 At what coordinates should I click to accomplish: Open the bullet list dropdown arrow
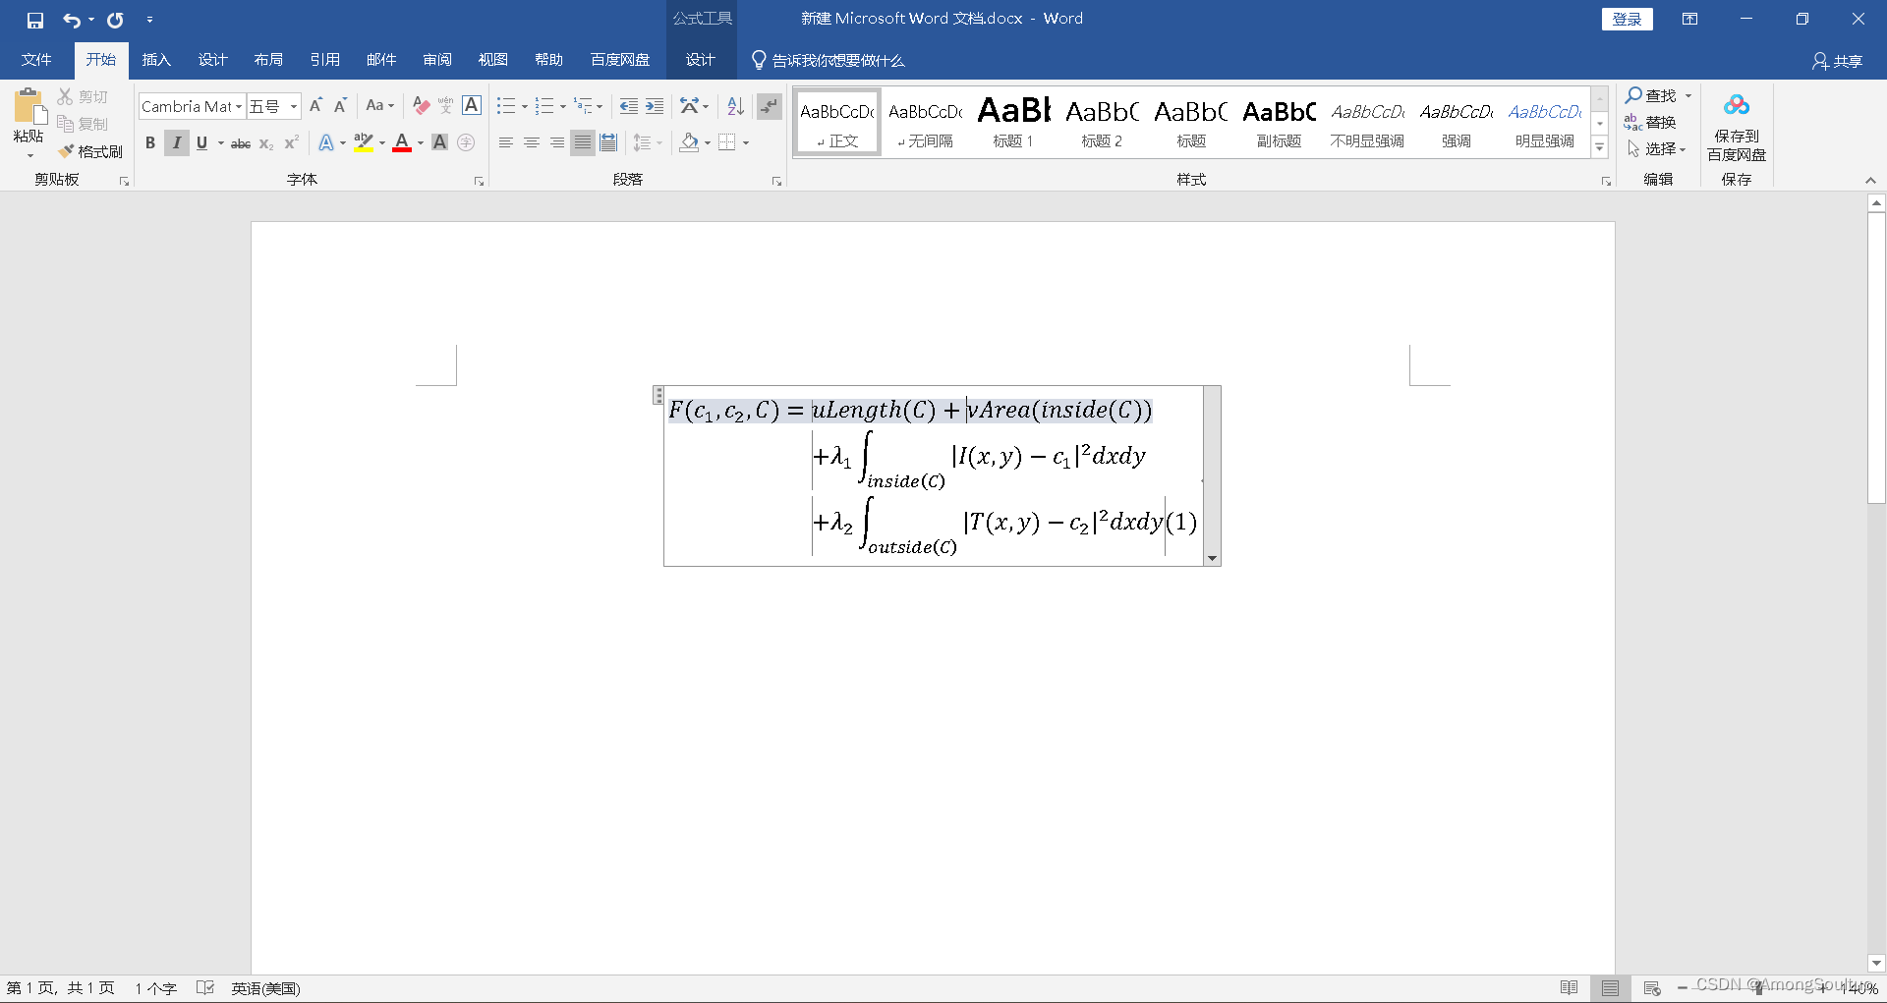point(524,106)
